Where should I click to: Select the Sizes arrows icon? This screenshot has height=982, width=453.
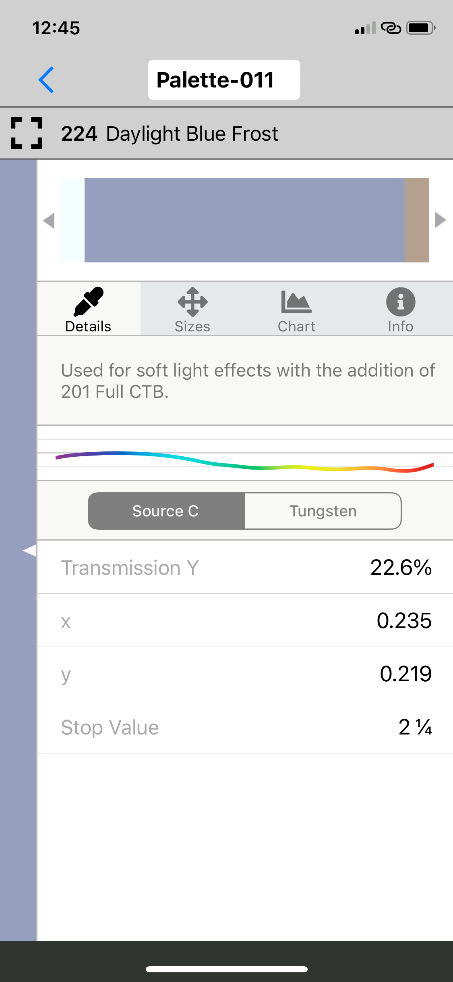pyautogui.click(x=192, y=309)
